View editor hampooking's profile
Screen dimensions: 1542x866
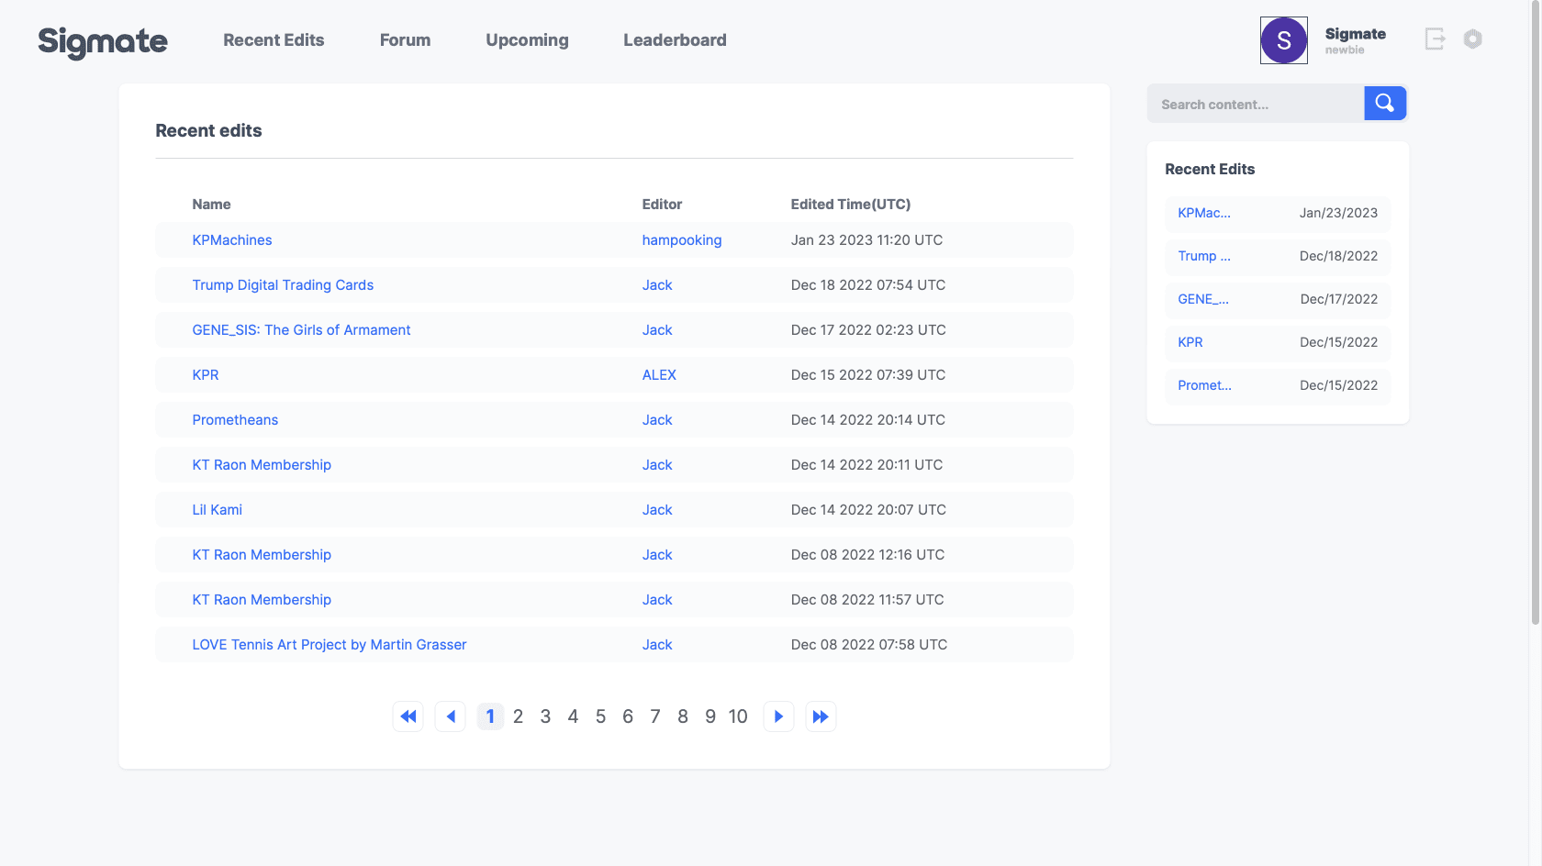(681, 240)
